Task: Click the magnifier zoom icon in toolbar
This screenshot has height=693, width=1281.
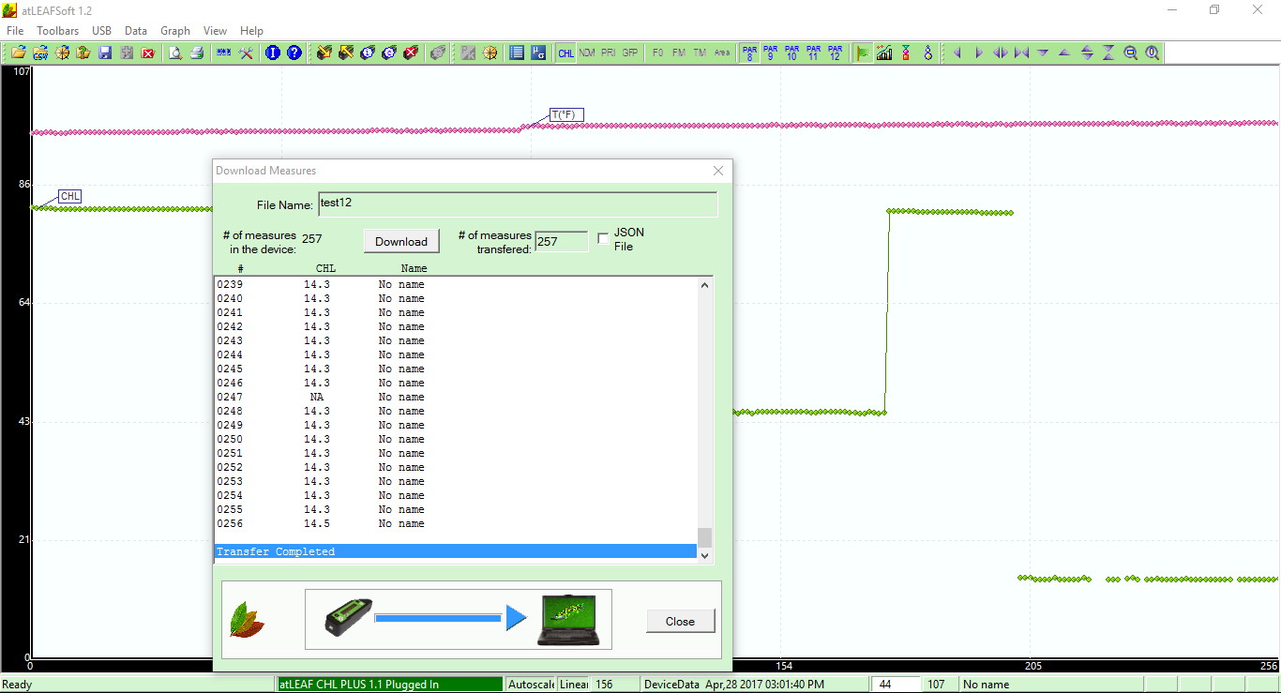Action: tap(1131, 53)
